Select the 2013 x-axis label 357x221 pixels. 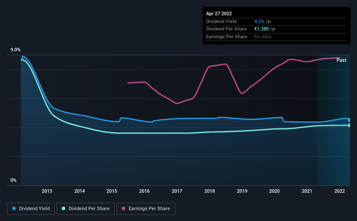47,191
